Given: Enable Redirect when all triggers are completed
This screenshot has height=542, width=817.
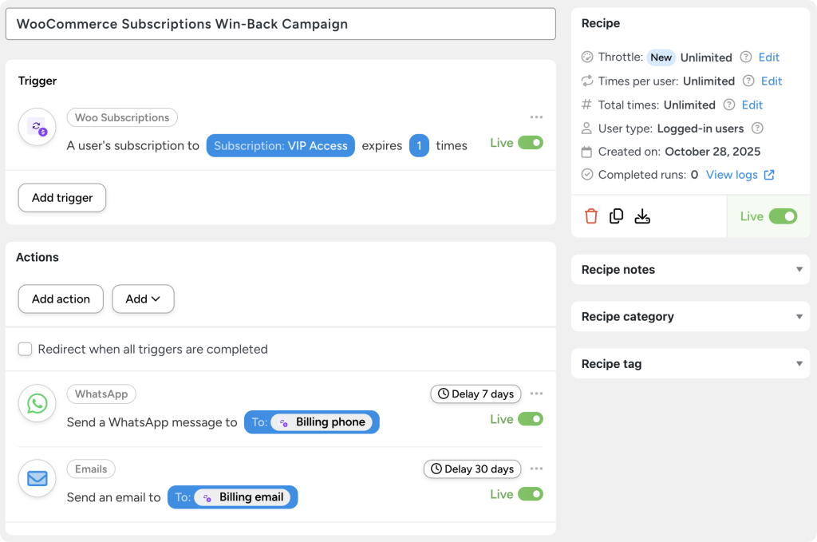Looking at the screenshot, I should click(25, 349).
